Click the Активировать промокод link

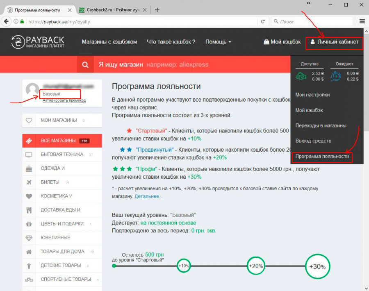[64, 100]
